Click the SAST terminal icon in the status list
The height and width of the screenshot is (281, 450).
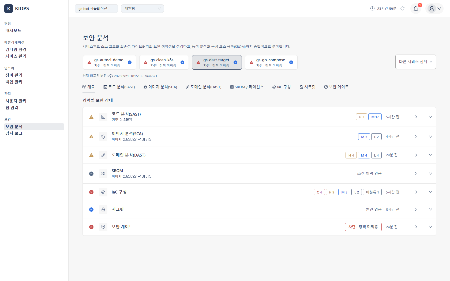[x=103, y=117]
